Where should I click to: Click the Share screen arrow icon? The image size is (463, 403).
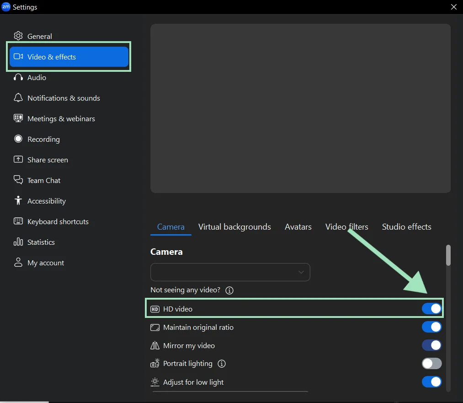pos(18,160)
